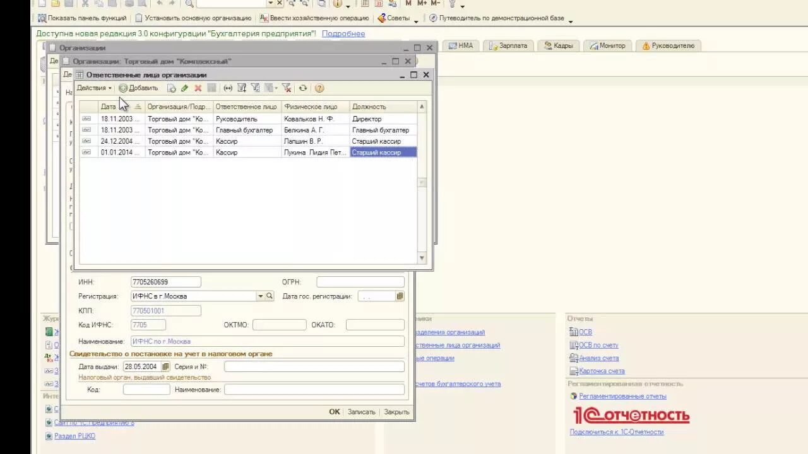
Task: Click the Подробнее link
Action: point(343,33)
